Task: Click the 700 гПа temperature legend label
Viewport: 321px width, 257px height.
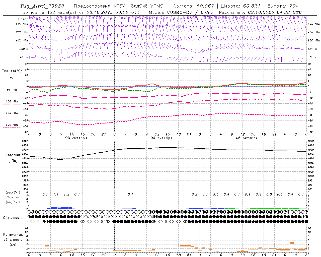Action: pyautogui.click(x=12, y=113)
